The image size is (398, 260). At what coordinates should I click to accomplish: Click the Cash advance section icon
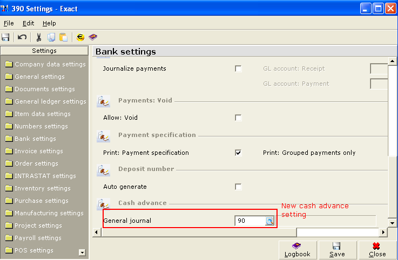pyautogui.click(x=103, y=204)
